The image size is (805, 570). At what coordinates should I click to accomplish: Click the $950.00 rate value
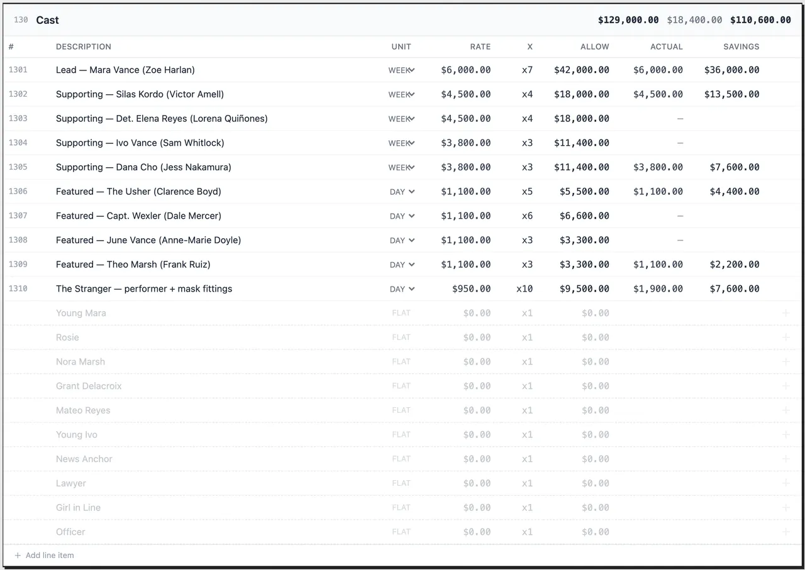[x=472, y=289]
